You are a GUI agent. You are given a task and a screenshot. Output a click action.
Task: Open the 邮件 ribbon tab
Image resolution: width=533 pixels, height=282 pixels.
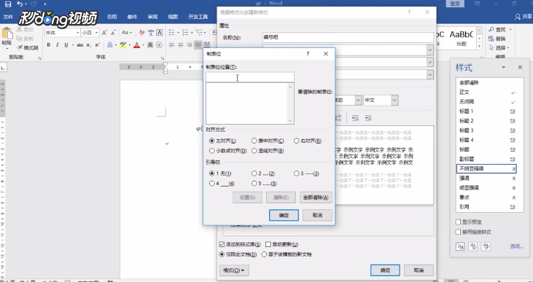[x=132, y=17]
